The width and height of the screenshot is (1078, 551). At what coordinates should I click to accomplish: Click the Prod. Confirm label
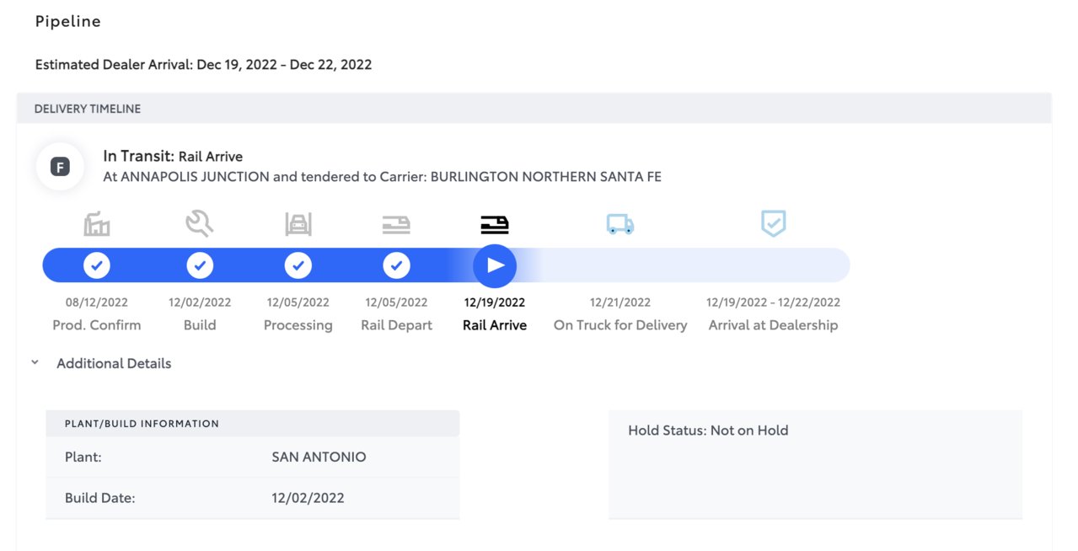coord(97,325)
